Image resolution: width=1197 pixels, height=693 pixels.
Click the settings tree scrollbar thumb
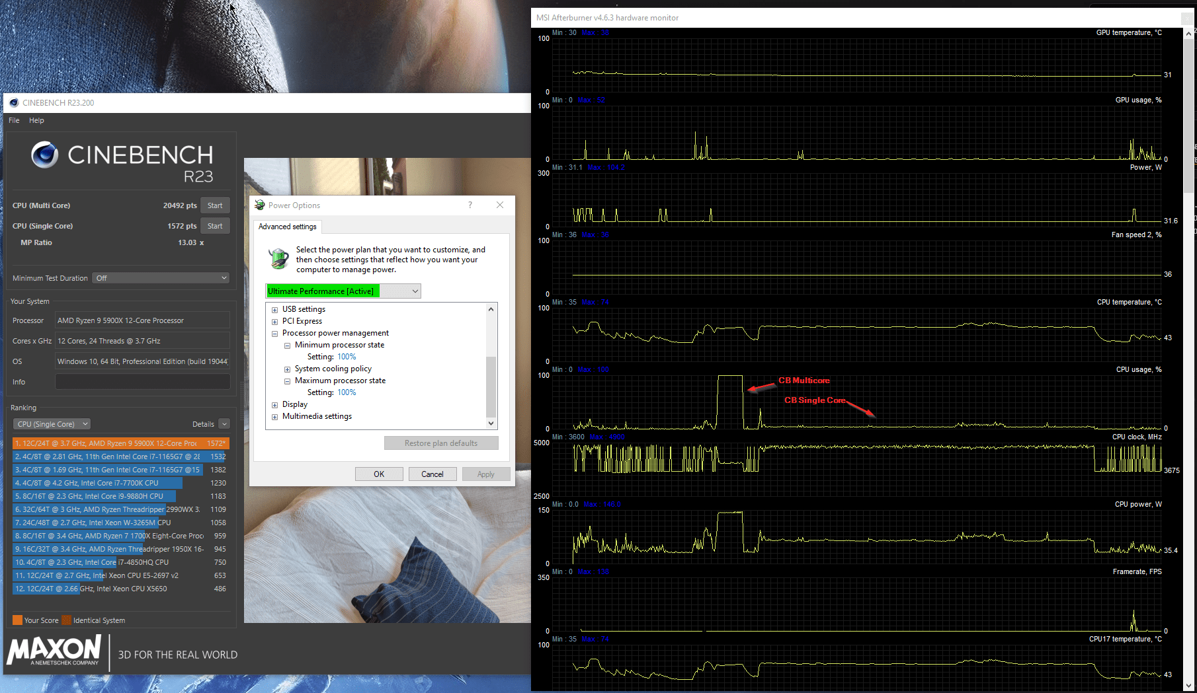coord(491,386)
